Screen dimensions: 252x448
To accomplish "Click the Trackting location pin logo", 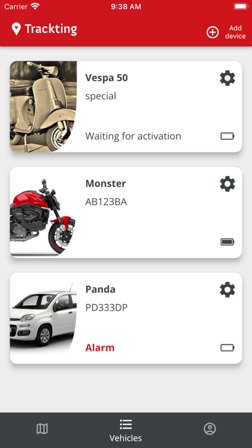I will coord(16,29).
